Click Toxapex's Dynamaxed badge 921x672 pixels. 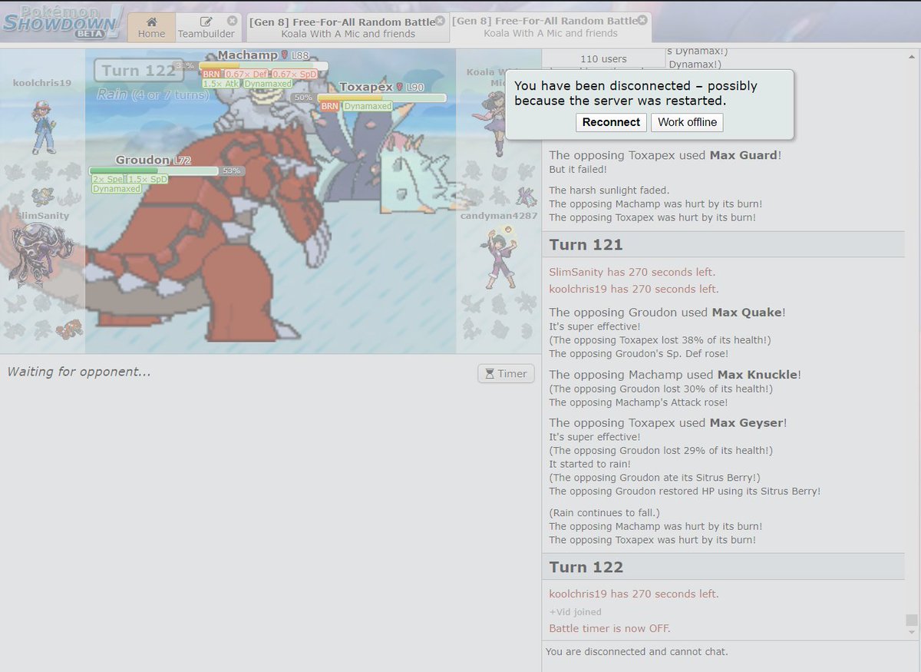(368, 106)
